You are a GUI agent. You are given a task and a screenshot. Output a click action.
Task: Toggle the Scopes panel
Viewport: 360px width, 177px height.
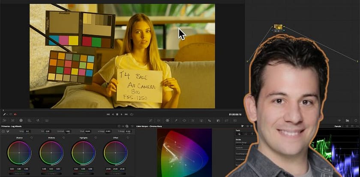348,120
